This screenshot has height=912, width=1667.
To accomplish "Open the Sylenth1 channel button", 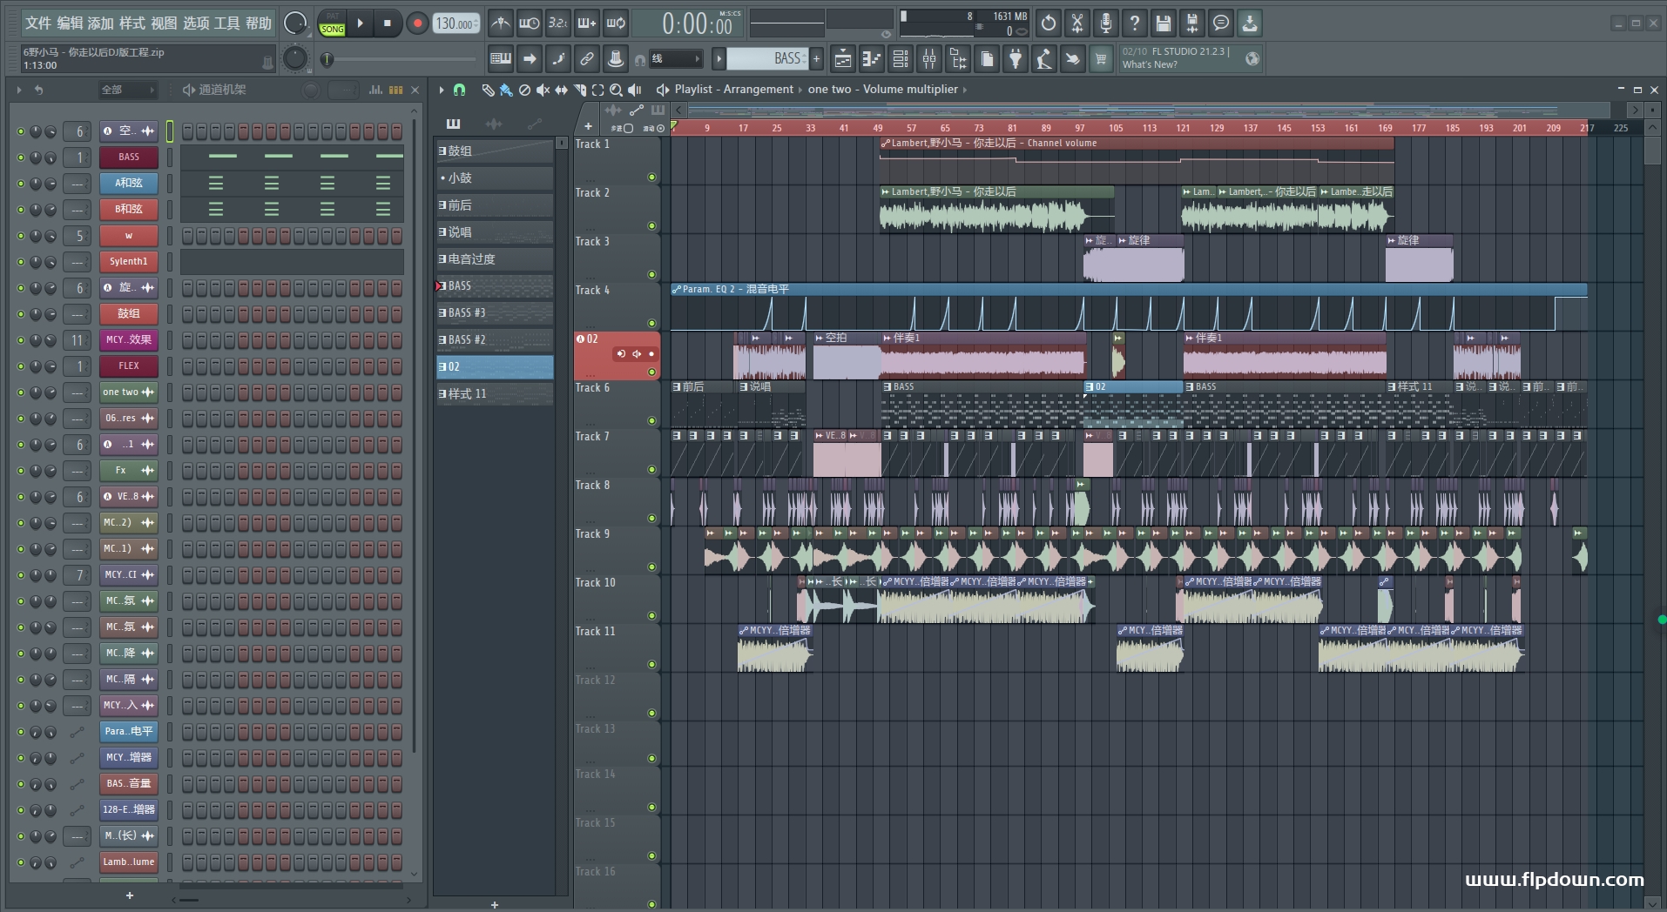I will coord(129,262).
